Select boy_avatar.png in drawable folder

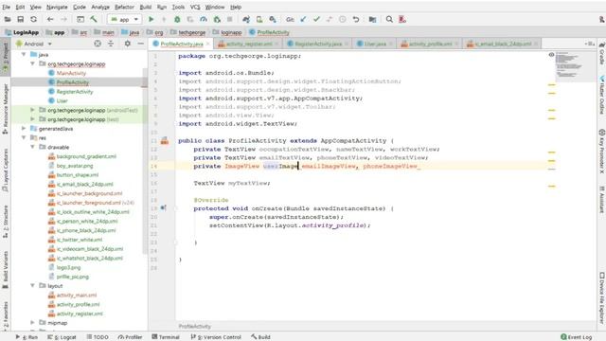(x=75, y=166)
